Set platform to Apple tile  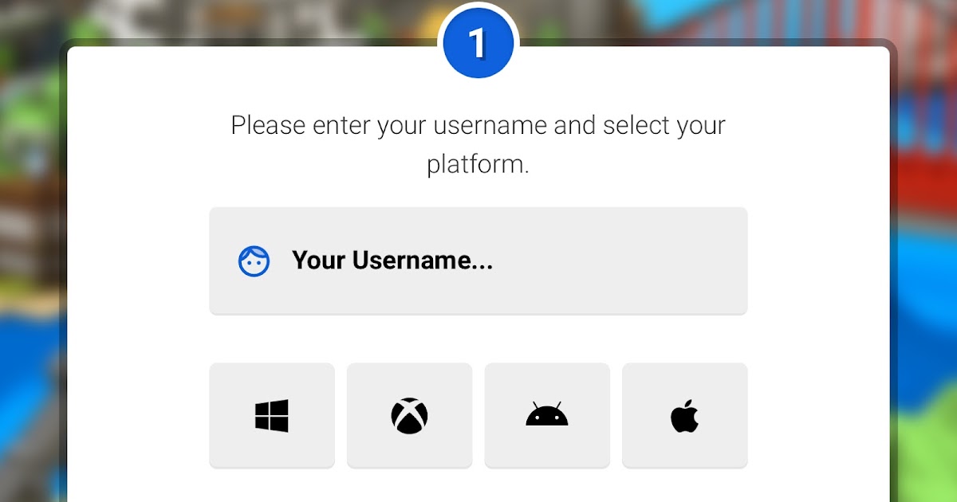684,415
